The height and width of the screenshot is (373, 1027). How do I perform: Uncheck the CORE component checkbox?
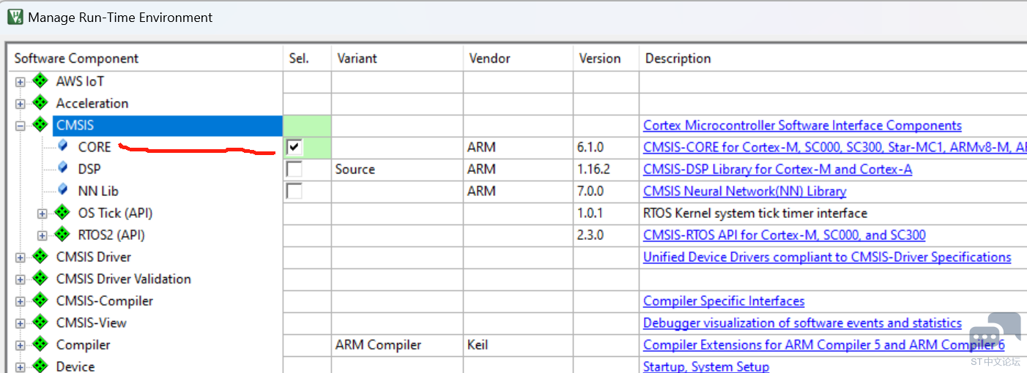[x=294, y=147]
